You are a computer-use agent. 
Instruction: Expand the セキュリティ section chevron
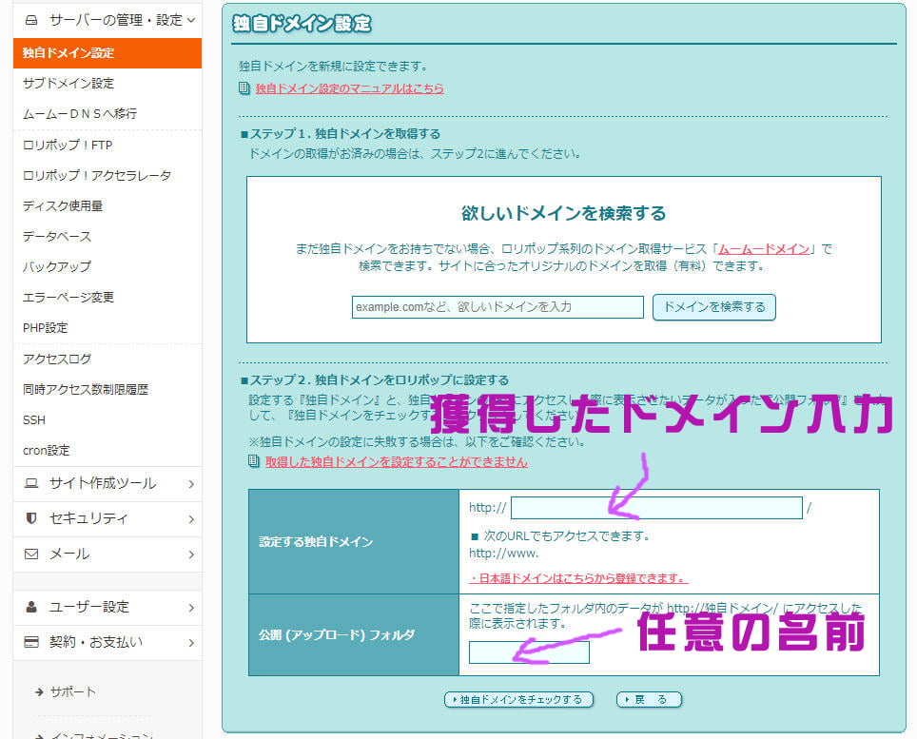pos(191,518)
